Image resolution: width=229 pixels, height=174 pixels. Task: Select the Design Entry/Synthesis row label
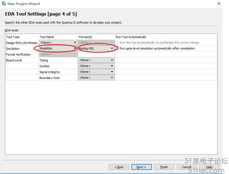point(22,43)
